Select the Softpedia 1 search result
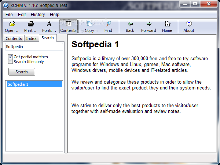 (x=35, y=84)
